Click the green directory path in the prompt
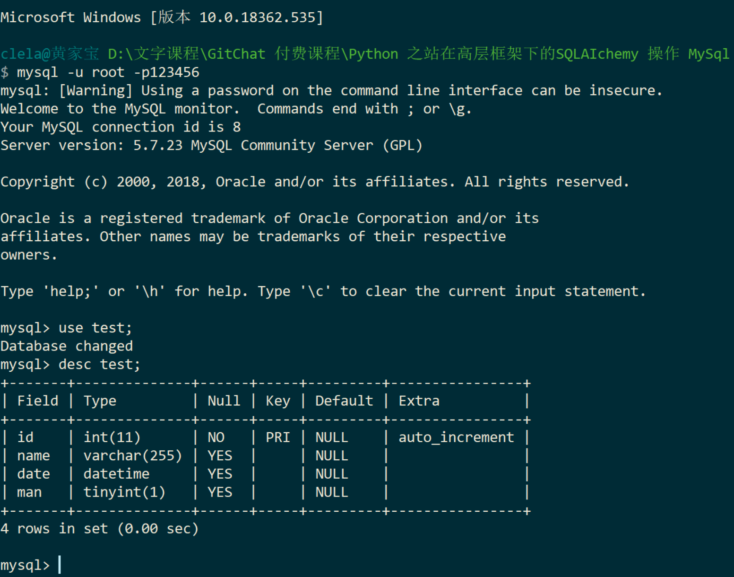 (x=419, y=54)
